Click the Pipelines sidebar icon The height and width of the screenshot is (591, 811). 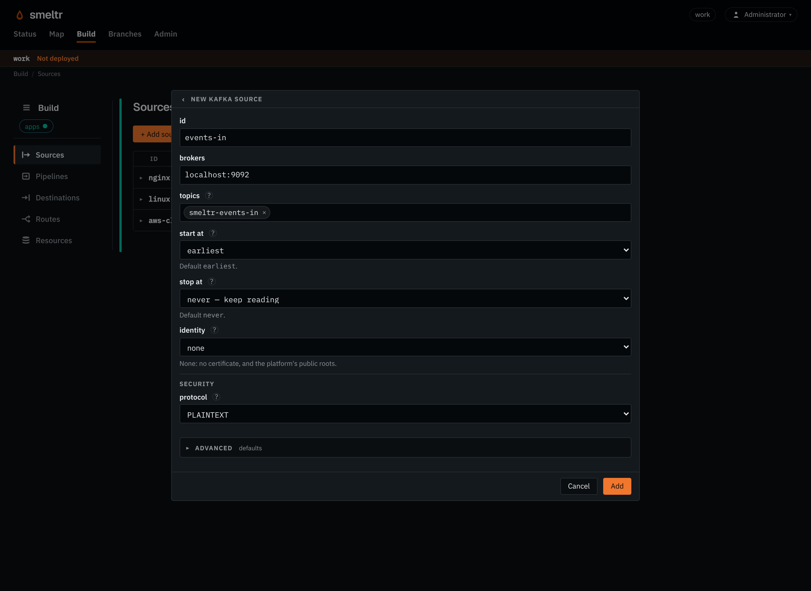(26, 176)
